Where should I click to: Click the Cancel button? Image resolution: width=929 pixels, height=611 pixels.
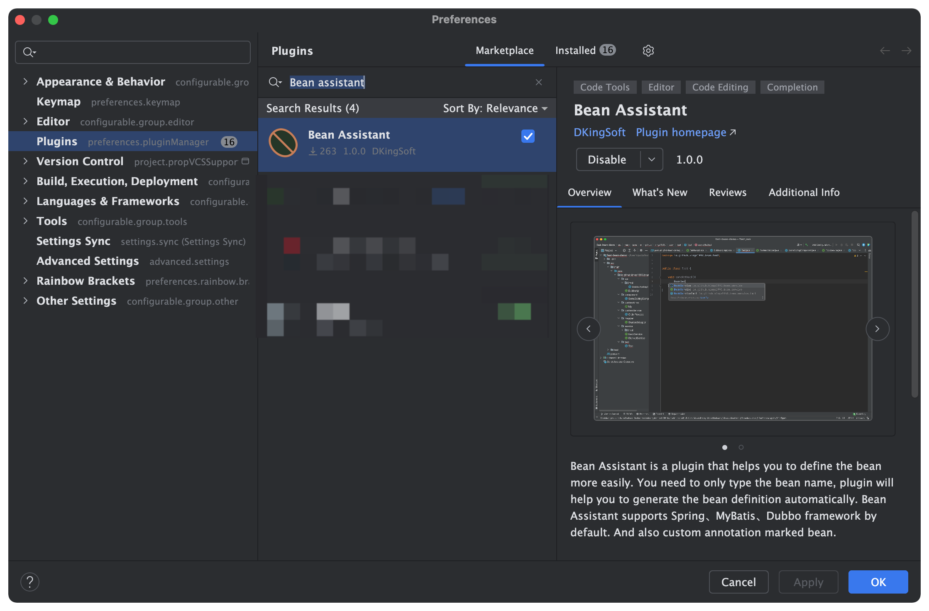[739, 581]
